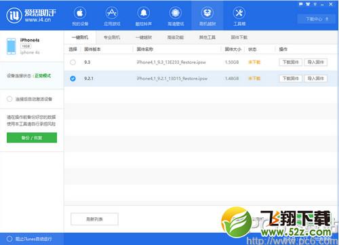Select firmware 9.3 radio button
This screenshot has height=245, width=339.
click(73, 62)
